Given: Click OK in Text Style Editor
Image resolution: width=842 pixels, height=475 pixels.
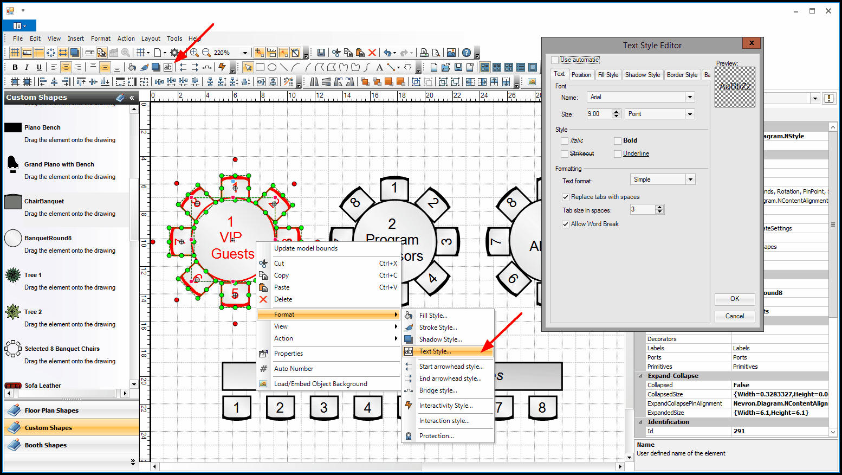Looking at the screenshot, I should click(x=735, y=299).
